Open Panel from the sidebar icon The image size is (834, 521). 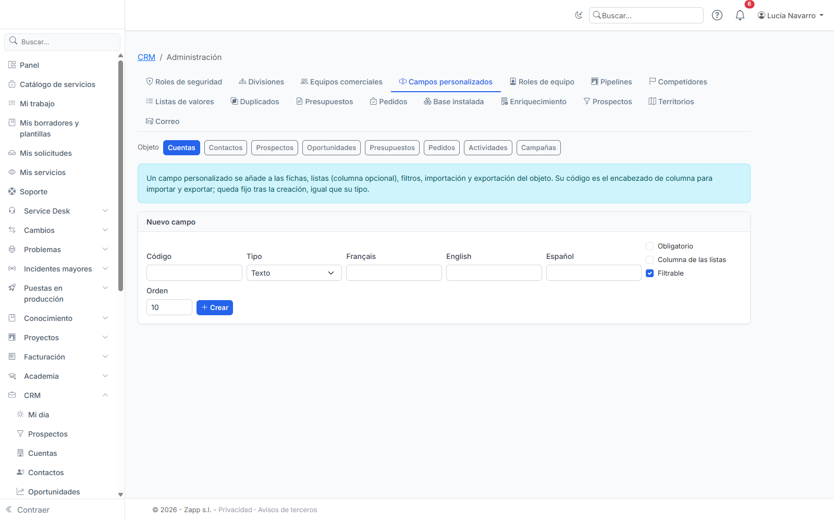(12, 65)
